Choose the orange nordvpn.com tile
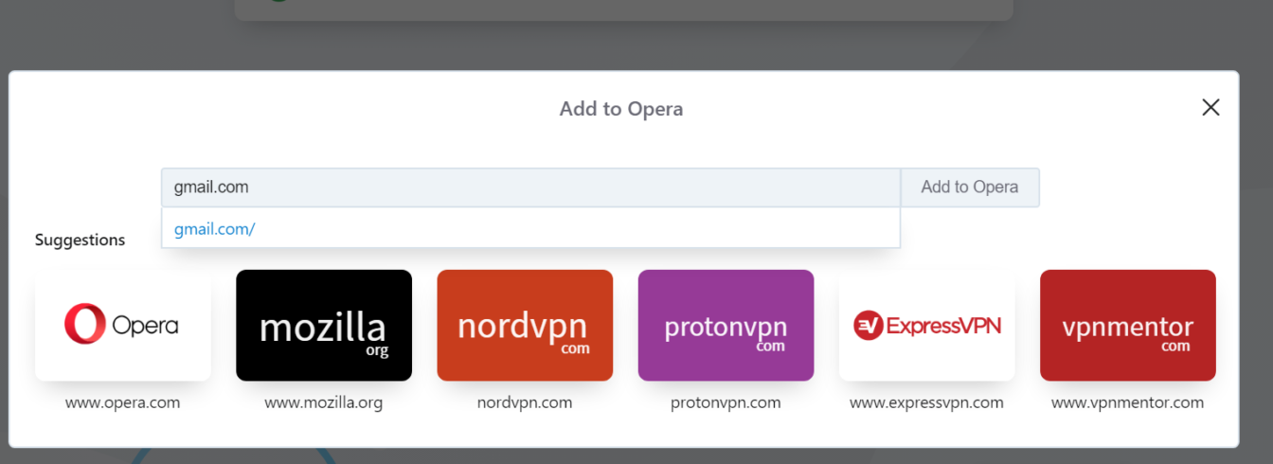 pos(525,325)
